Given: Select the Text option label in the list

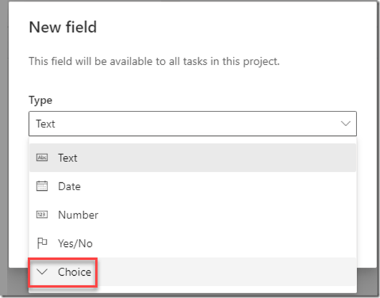Looking at the screenshot, I should (68, 158).
